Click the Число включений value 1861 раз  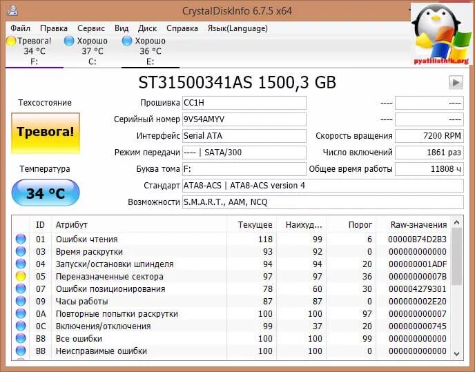[429, 153]
